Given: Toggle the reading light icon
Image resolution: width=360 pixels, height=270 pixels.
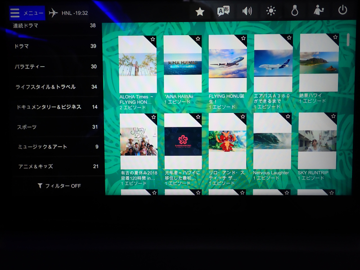Looking at the screenshot, I should click(295, 11).
